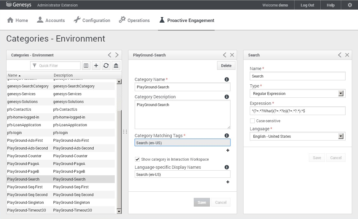358x219 pixels.
Task: Uncheck Show category in Interaction Workspace
Action: 137,159
